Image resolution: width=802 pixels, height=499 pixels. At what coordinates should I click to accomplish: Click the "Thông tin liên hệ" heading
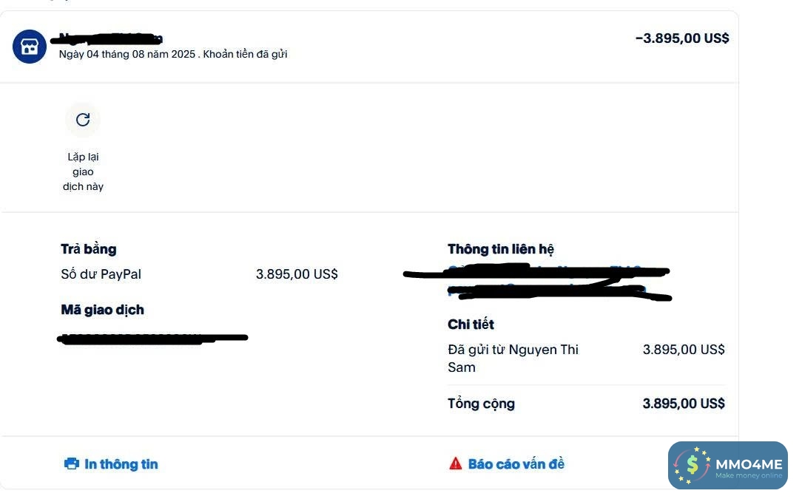coord(501,249)
